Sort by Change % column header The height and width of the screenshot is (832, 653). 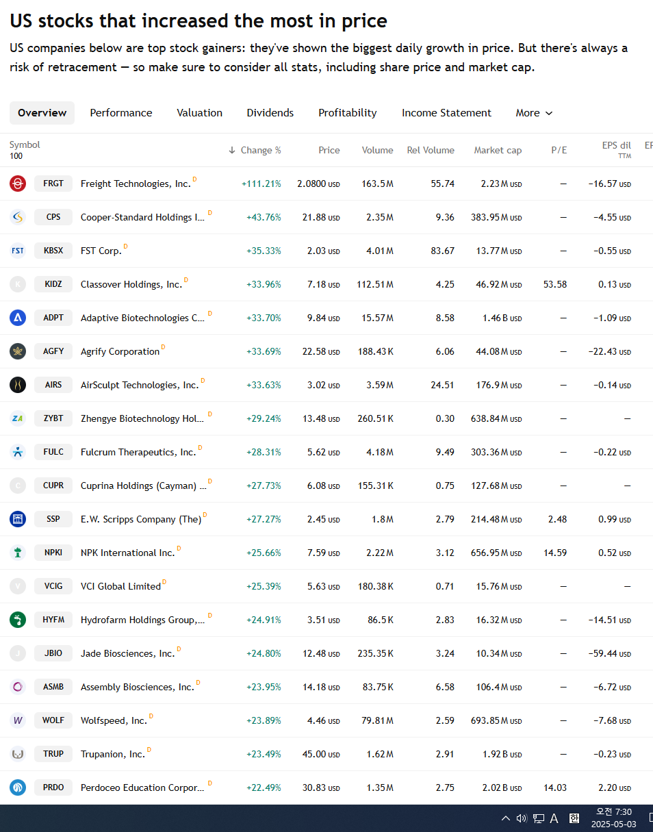255,150
